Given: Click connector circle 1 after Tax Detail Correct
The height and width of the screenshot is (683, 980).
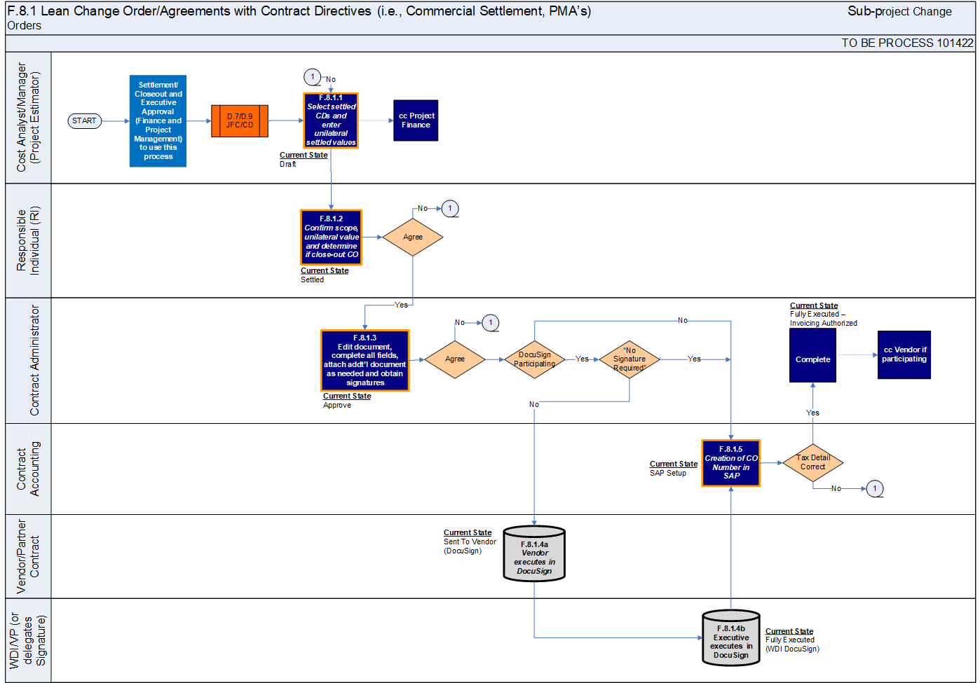Looking at the screenshot, I should click(x=875, y=488).
